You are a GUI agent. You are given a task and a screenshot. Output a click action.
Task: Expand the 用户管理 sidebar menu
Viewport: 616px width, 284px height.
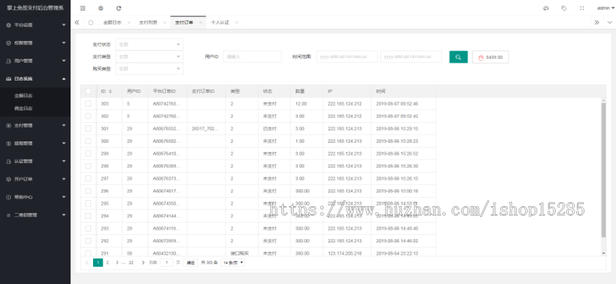tap(36, 61)
